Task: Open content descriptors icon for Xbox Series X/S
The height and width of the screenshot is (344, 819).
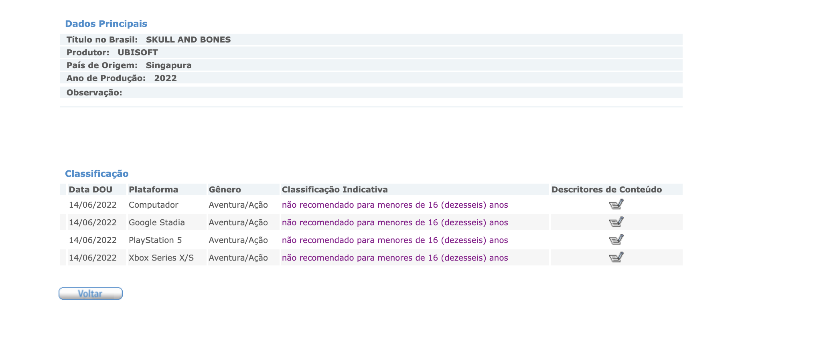Action: 616,257
